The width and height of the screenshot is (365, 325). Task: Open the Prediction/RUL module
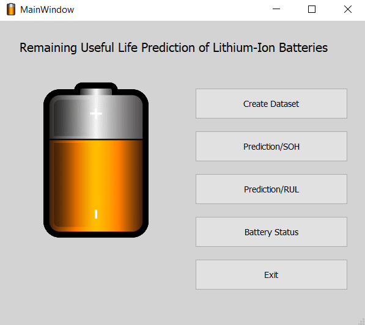271,189
